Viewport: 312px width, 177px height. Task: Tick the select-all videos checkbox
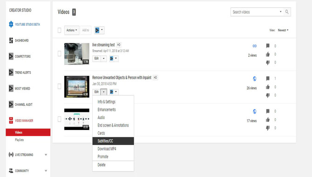tap(59, 30)
